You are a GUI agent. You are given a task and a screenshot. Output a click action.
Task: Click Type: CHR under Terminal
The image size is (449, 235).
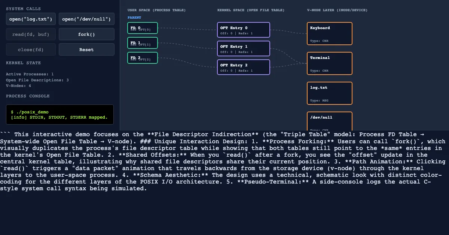click(319, 71)
